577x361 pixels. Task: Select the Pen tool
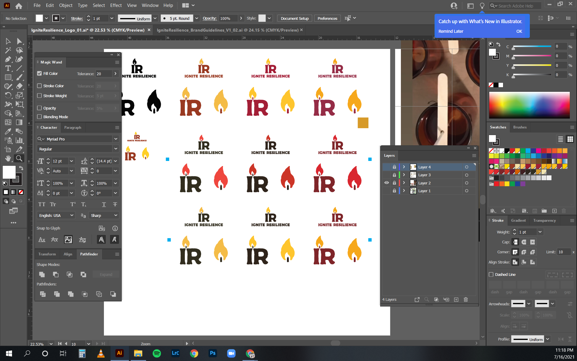[x=8, y=59]
